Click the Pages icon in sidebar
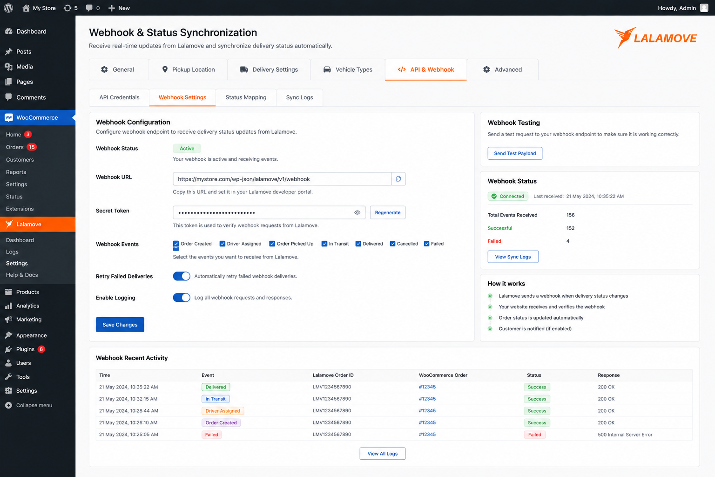The width and height of the screenshot is (715, 477). click(8, 82)
